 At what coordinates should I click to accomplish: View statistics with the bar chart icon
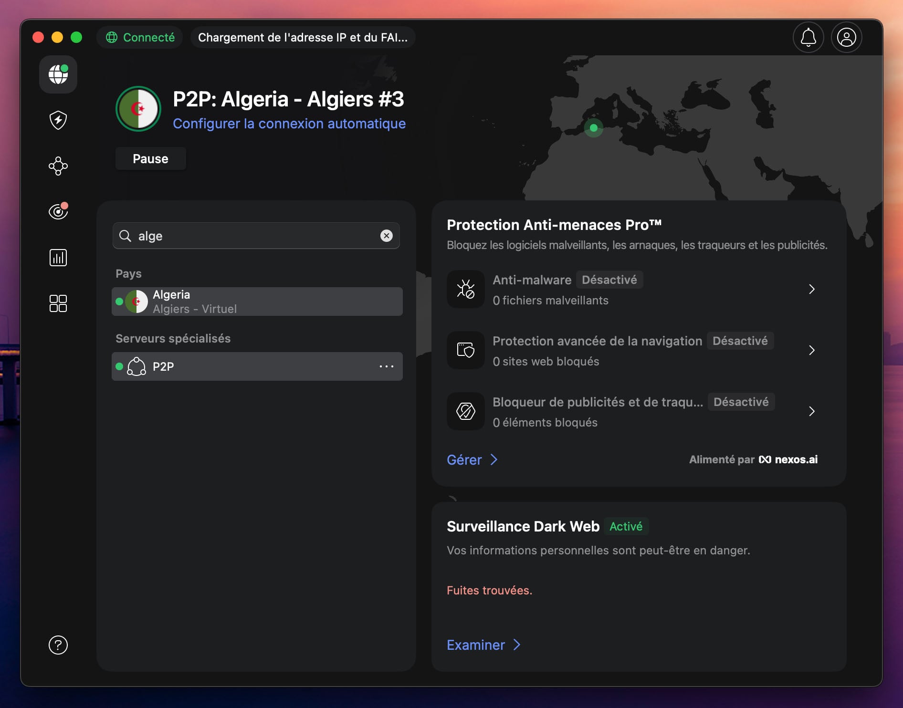58,258
